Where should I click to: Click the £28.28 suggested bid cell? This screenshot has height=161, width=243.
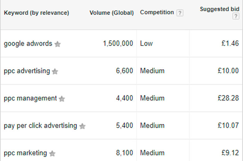click(x=228, y=98)
